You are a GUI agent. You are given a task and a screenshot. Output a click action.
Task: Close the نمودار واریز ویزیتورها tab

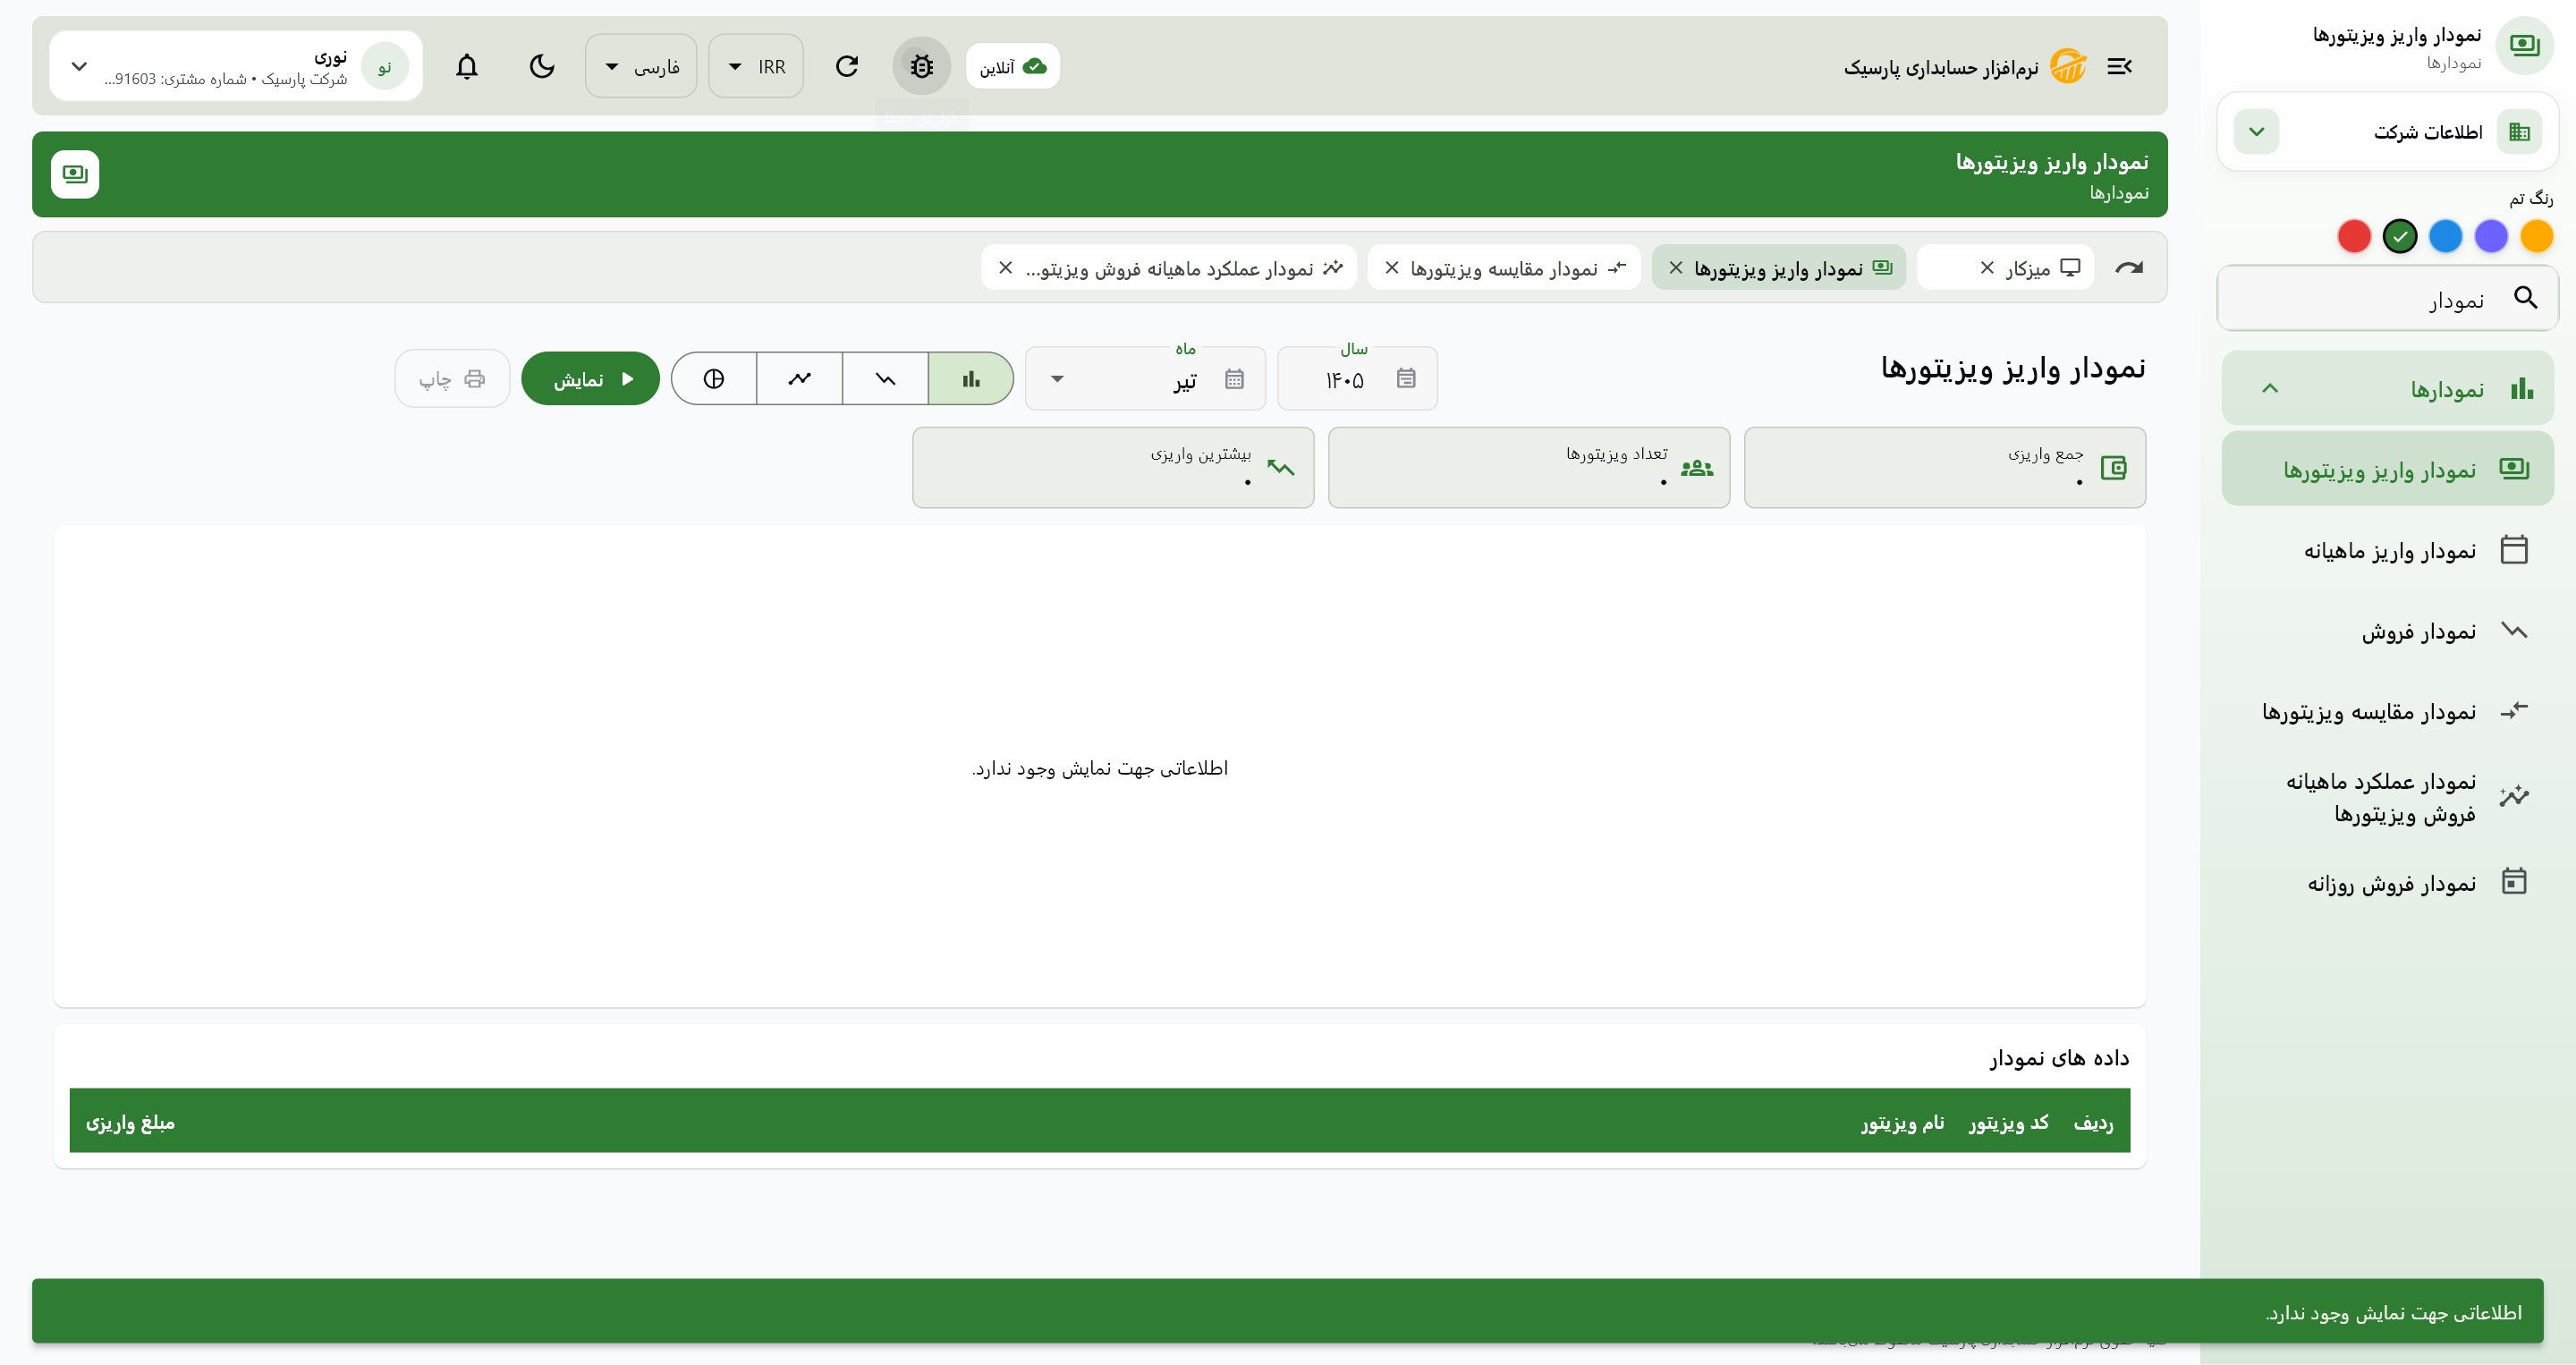pos(1676,268)
